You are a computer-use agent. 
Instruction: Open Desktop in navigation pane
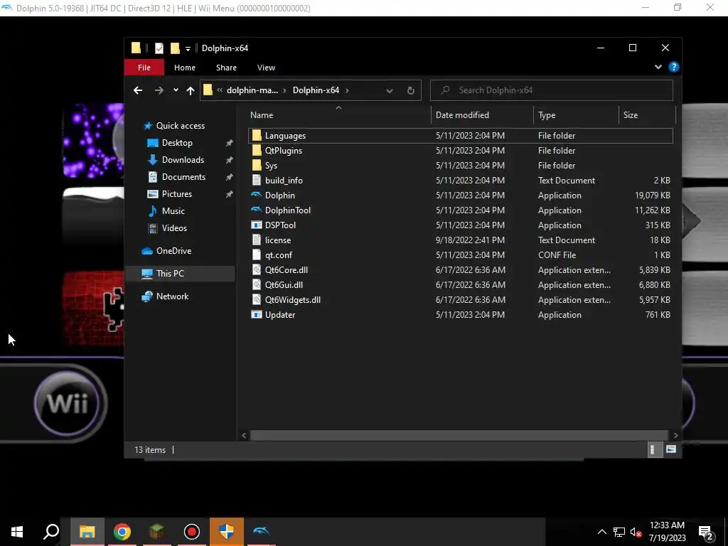point(177,142)
